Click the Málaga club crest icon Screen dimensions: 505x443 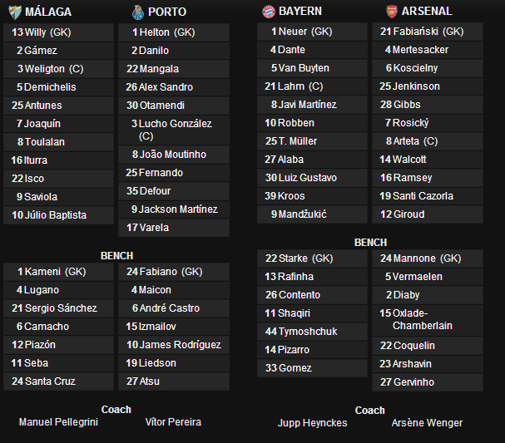(x=15, y=12)
